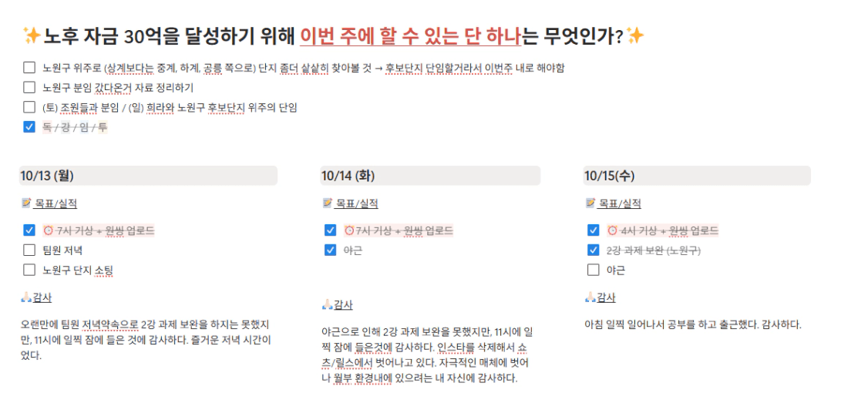
Task: Click the memo icon under 10/15(수)
Action: tap(590, 203)
